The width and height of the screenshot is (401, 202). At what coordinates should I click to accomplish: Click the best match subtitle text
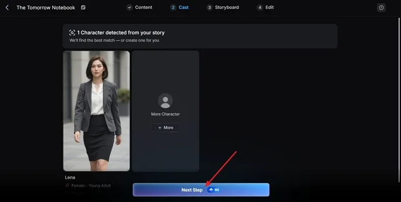tap(114, 40)
